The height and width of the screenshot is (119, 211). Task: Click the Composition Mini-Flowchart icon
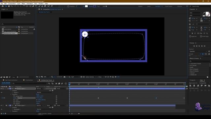click(49, 84)
